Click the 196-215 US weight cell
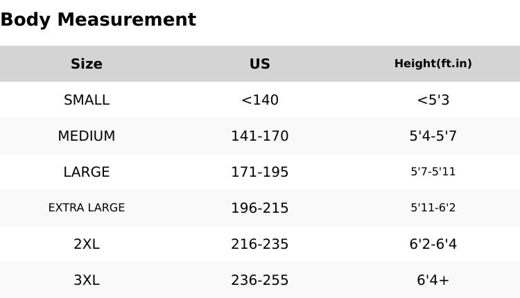The image size is (520, 298). click(x=260, y=208)
